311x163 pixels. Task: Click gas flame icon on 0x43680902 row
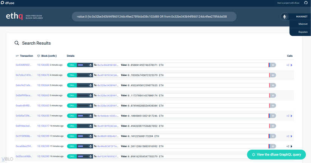tap(90, 65)
